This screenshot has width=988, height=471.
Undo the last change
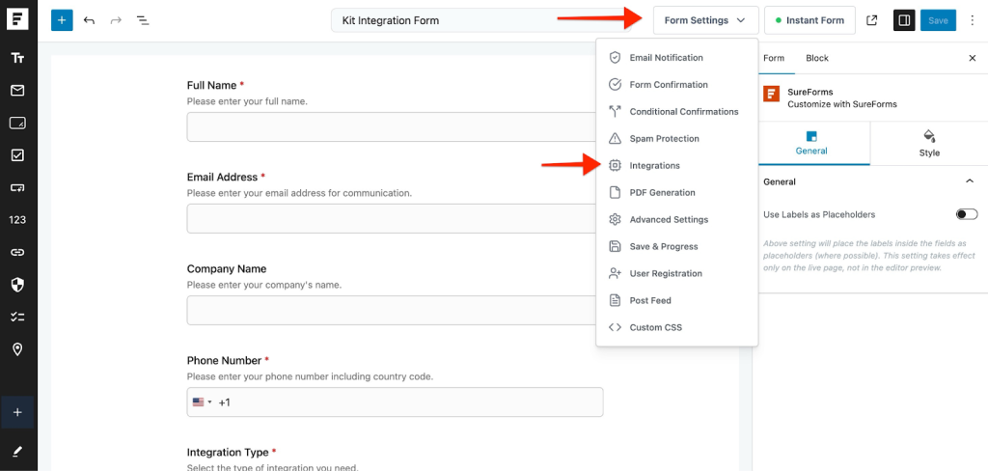89,20
